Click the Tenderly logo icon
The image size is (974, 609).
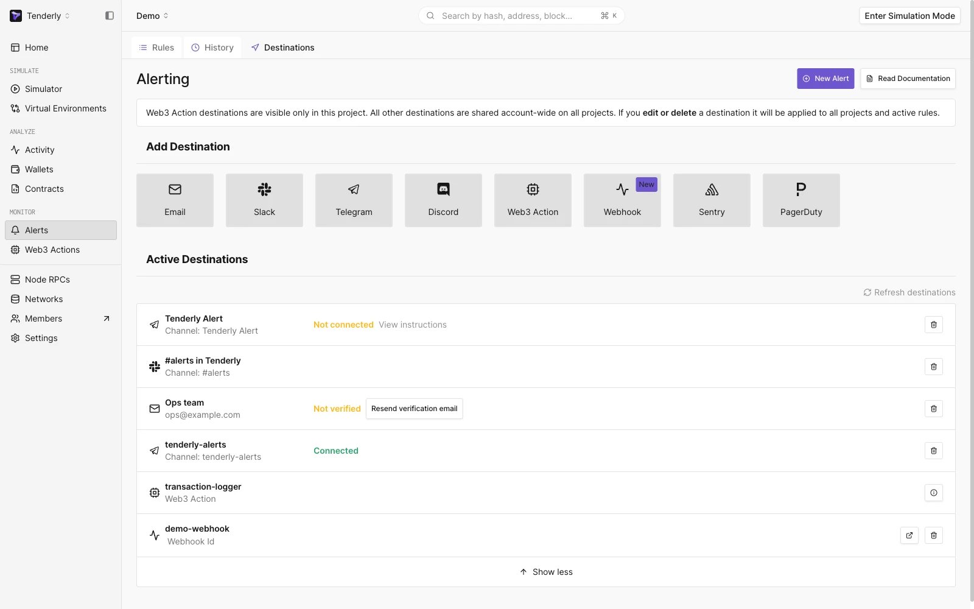pyautogui.click(x=16, y=16)
